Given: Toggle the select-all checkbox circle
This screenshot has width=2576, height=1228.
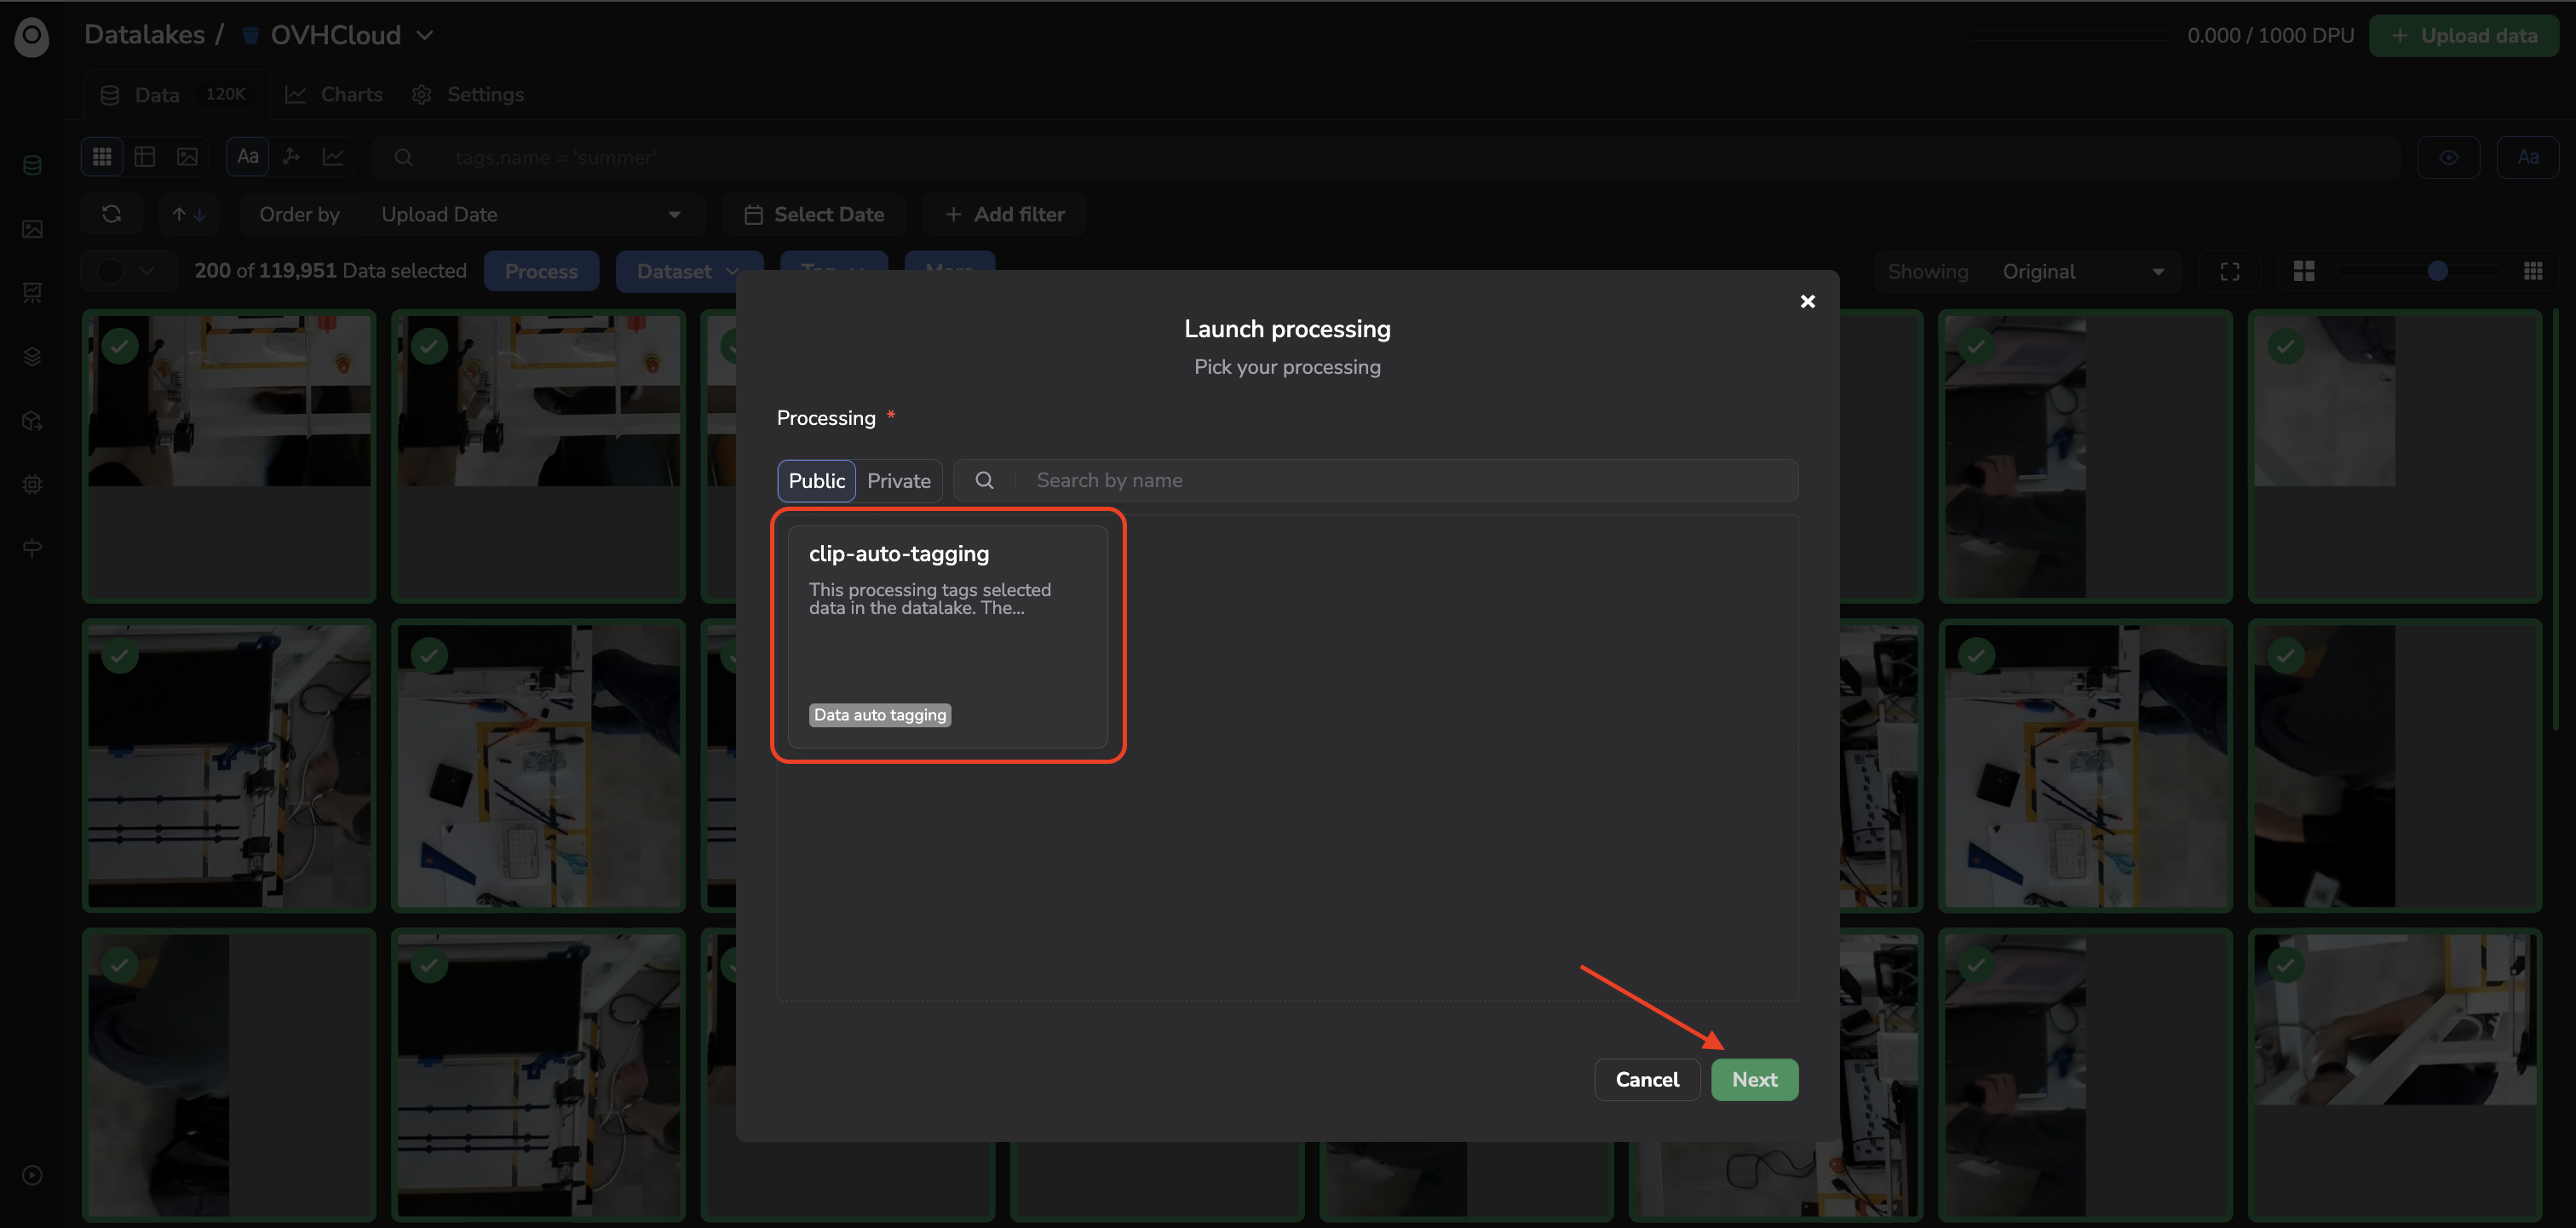Looking at the screenshot, I should 110,271.
